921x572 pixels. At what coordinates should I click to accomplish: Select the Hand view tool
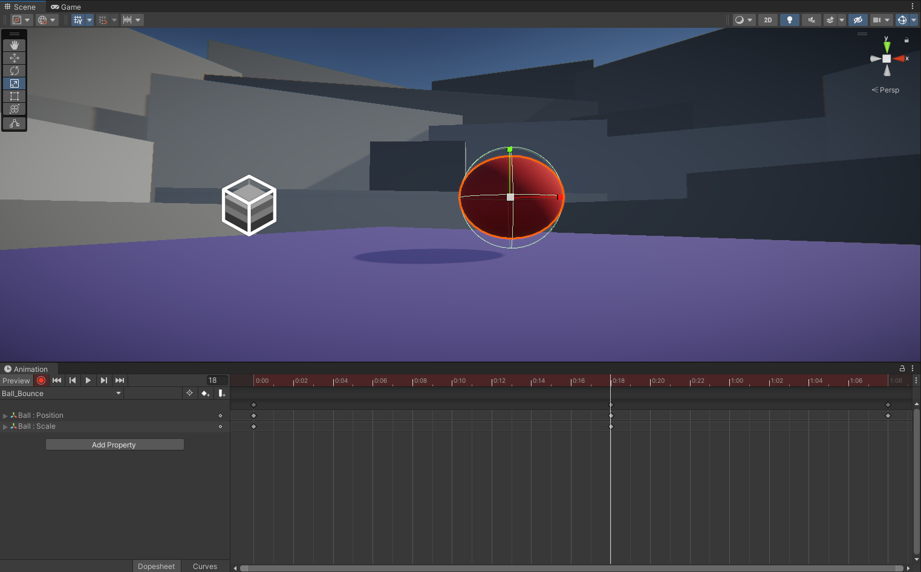tap(15, 45)
